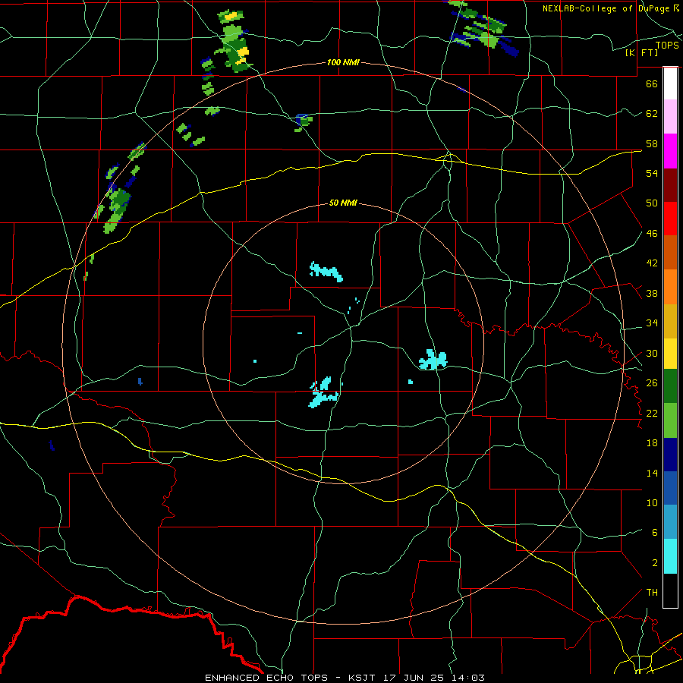
Task: Choose the navy swatch between 22 and 18
Action: point(670,455)
